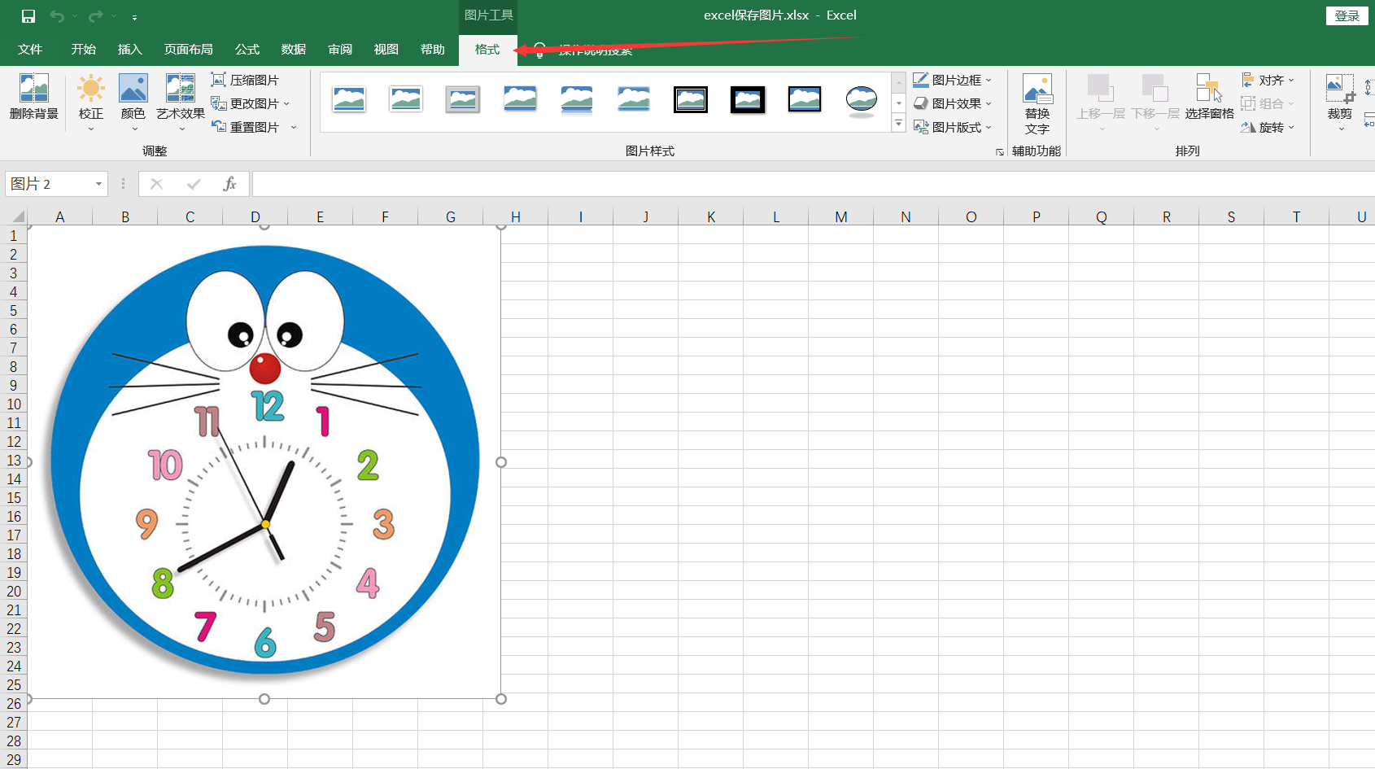
Task: Apply the oval picture style
Action: tap(862, 101)
